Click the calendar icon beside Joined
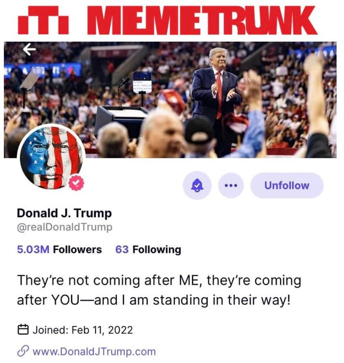Image resolution: width=344 pixels, height=363 pixels. 23,330
